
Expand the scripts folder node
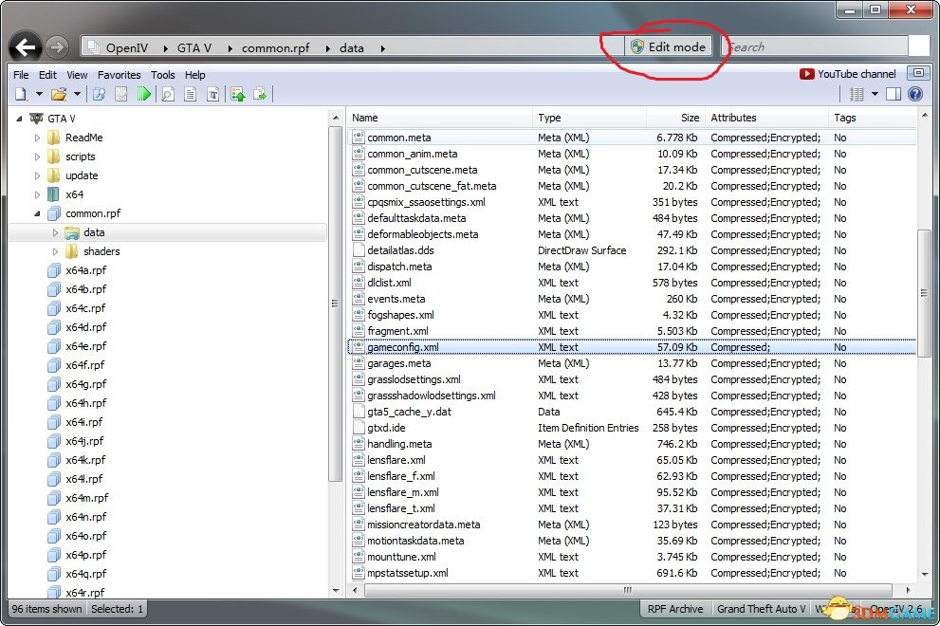tap(37, 157)
